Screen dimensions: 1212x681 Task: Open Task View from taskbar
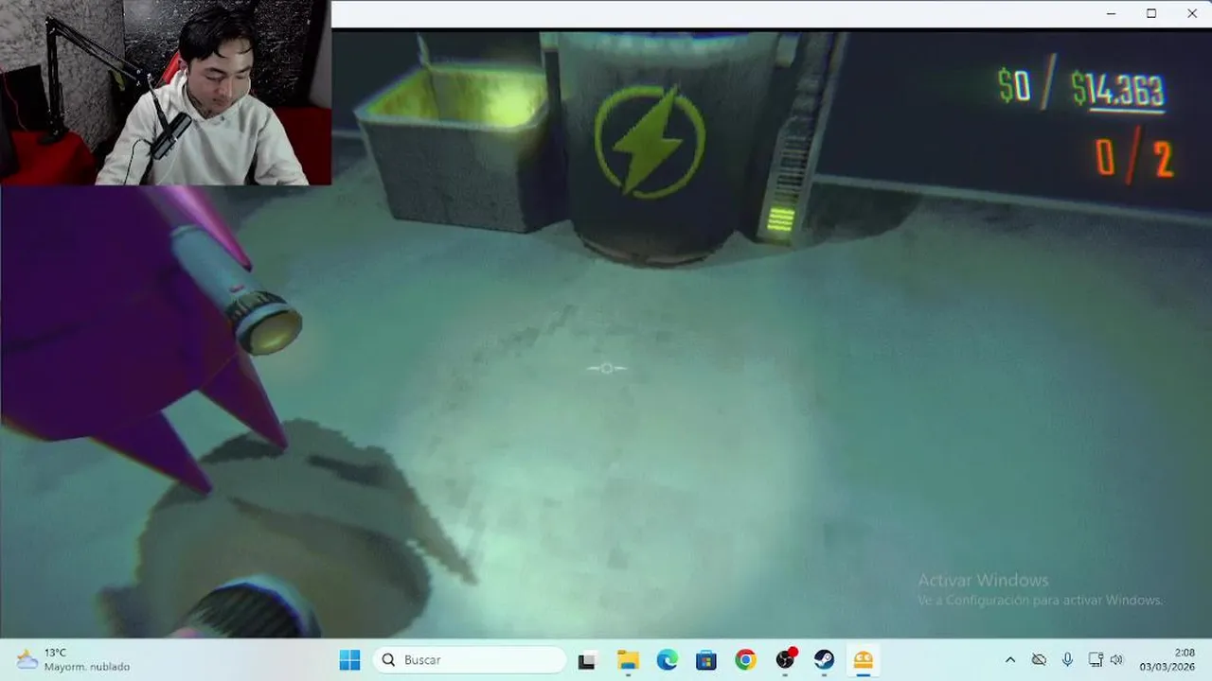[587, 660]
